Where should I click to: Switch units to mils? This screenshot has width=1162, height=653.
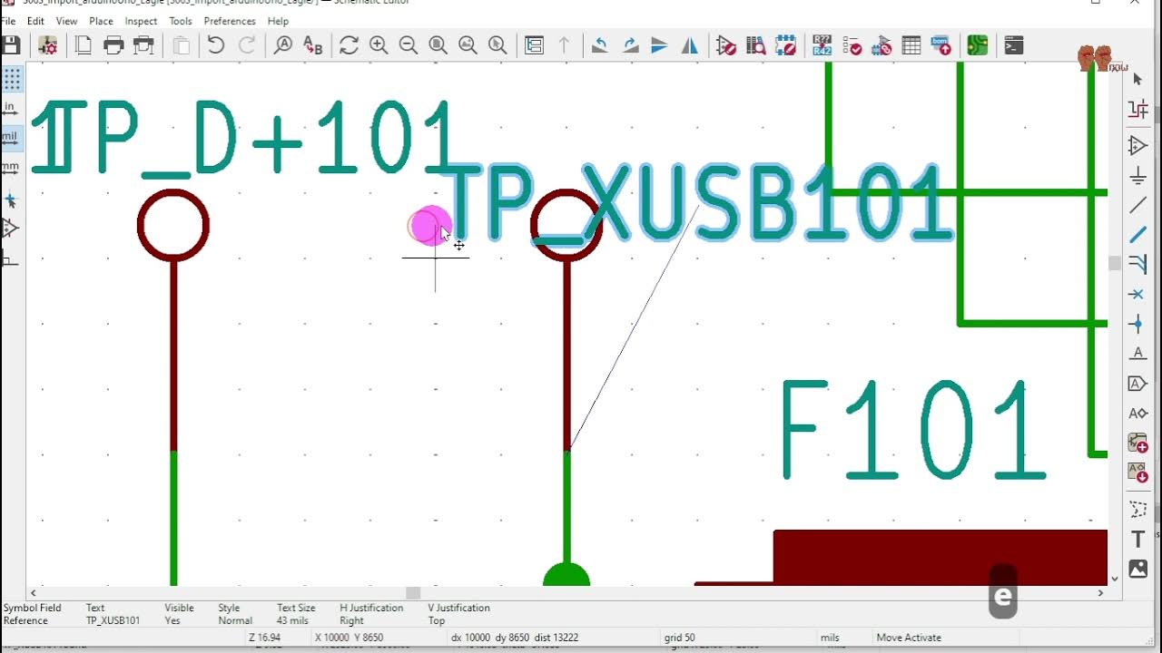click(11, 140)
